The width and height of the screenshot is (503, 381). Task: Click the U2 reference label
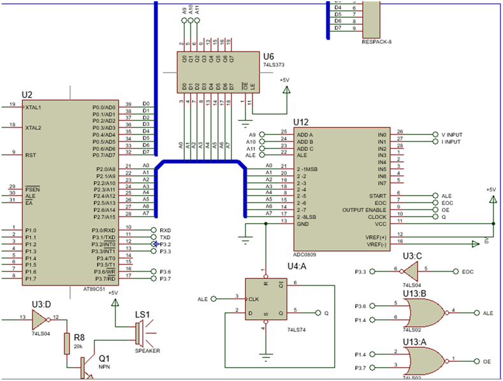pyautogui.click(x=27, y=95)
